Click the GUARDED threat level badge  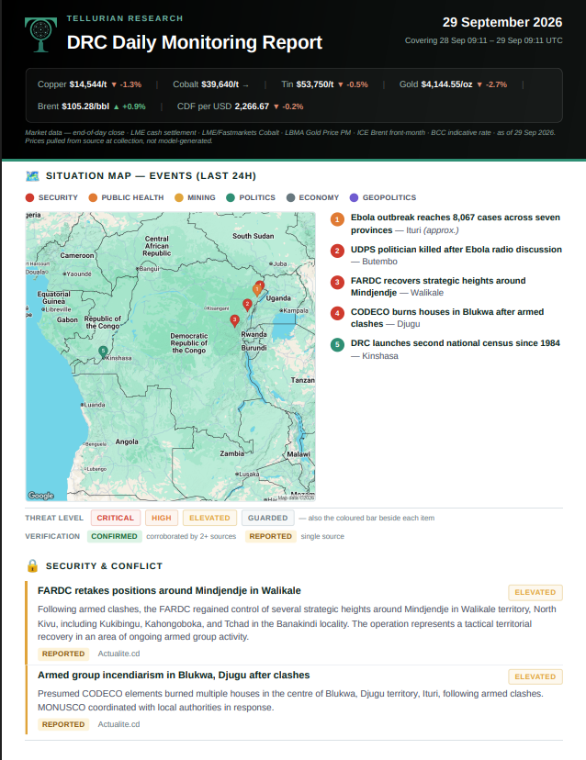pyautogui.click(x=268, y=518)
